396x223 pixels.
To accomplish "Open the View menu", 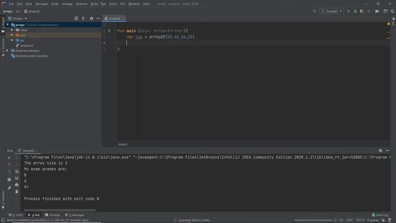I will pyautogui.click(x=29, y=4).
